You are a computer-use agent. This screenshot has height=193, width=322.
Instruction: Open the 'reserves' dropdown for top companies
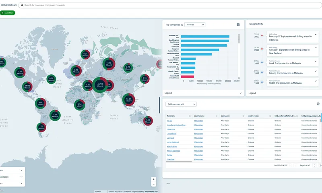click(195, 25)
